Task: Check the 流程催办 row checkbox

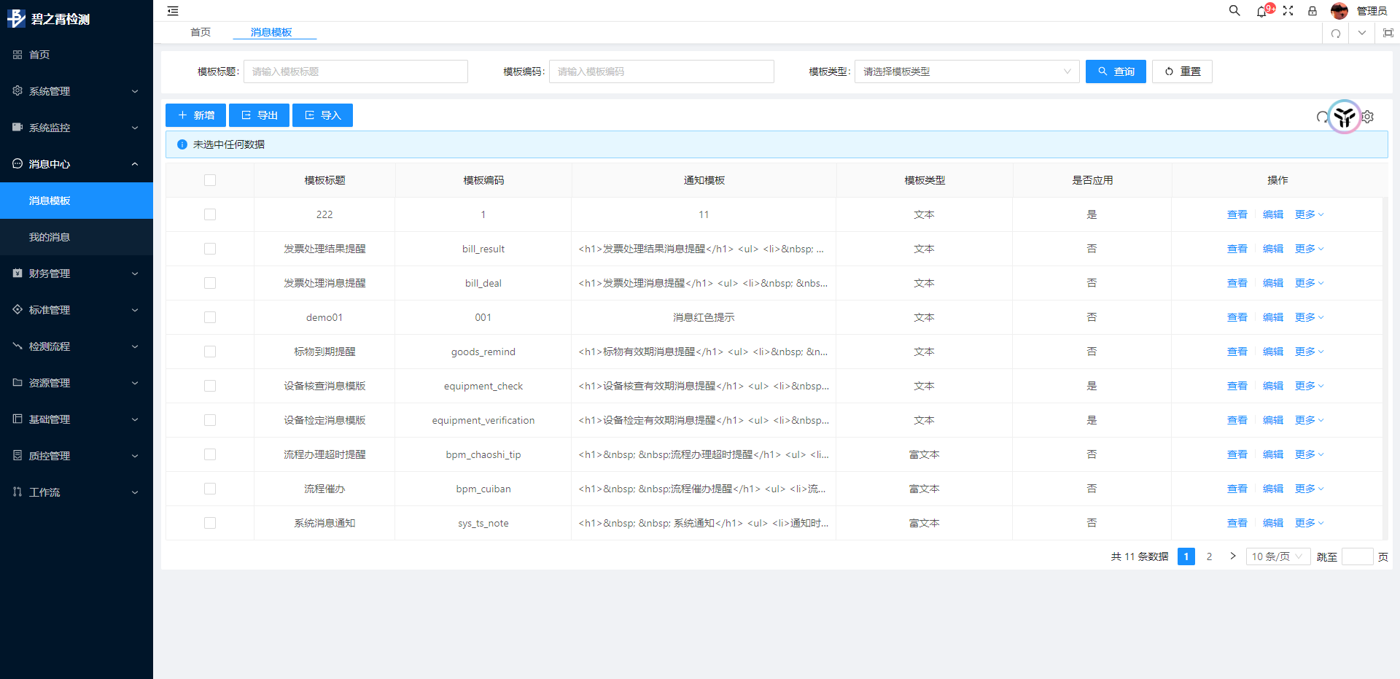Action: 210,489
